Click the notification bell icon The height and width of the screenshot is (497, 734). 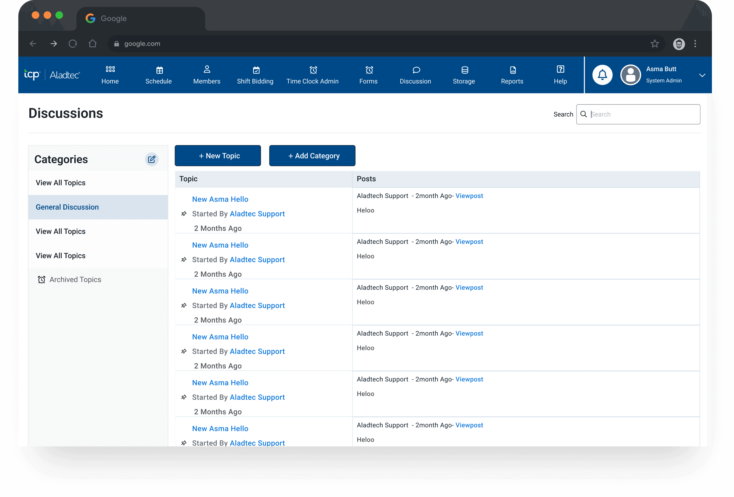602,75
